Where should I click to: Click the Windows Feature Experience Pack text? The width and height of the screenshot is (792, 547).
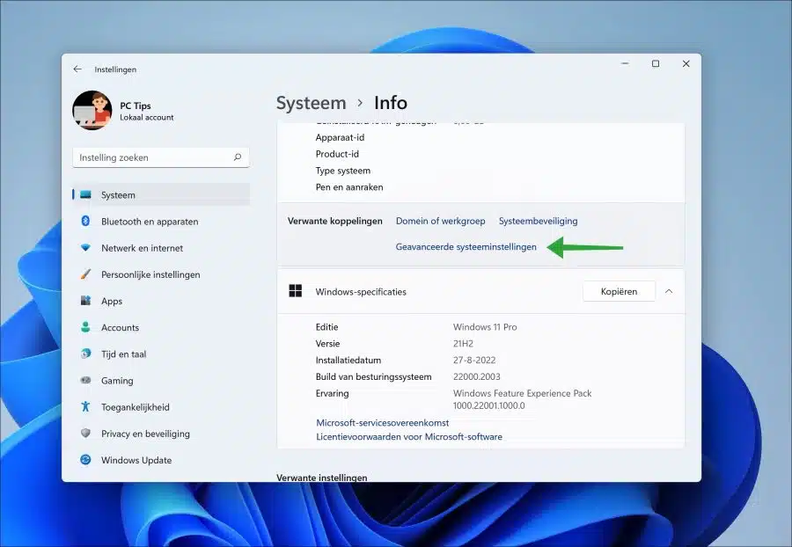coord(522,393)
